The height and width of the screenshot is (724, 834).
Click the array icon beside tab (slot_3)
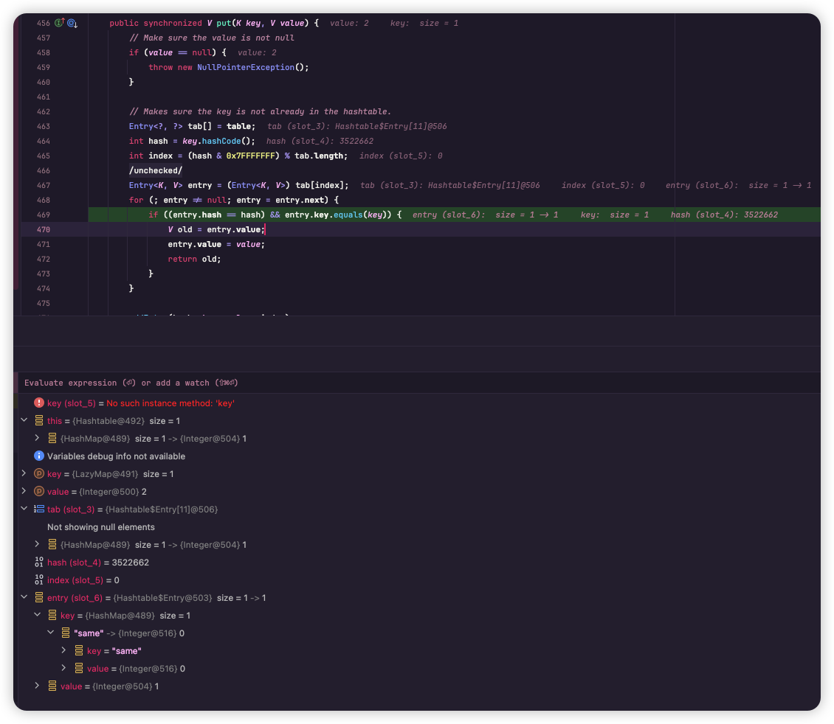[39, 509]
